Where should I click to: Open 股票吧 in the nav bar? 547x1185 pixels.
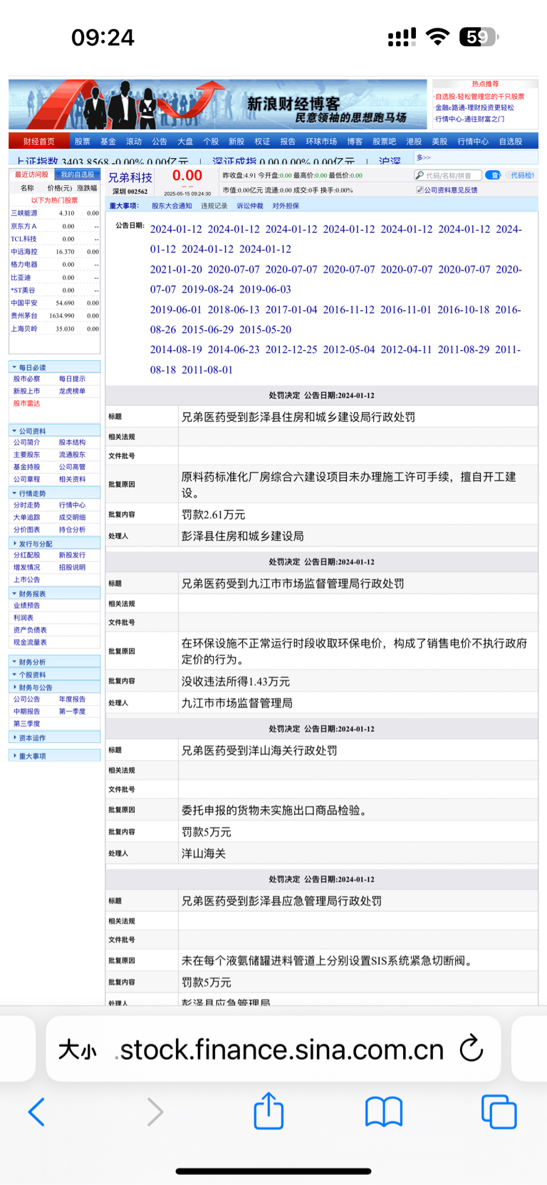(385, 142)
